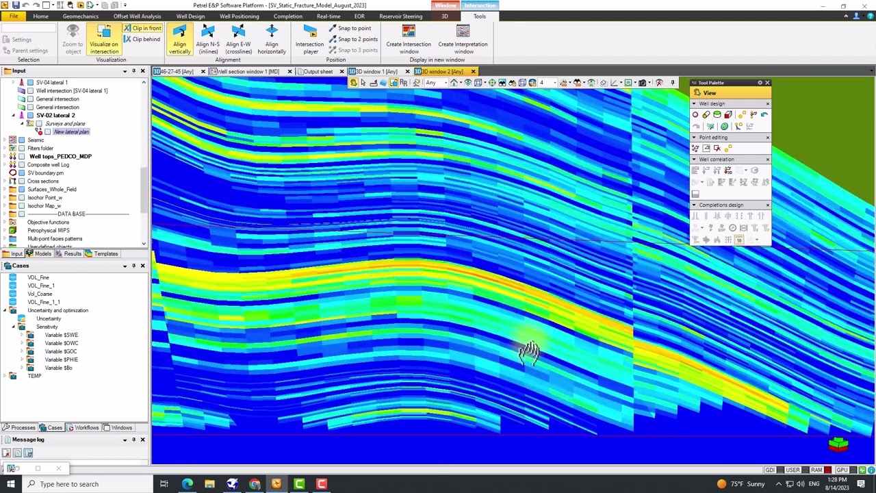Click the View hand icon in Tool Palette

coord(697,93)
